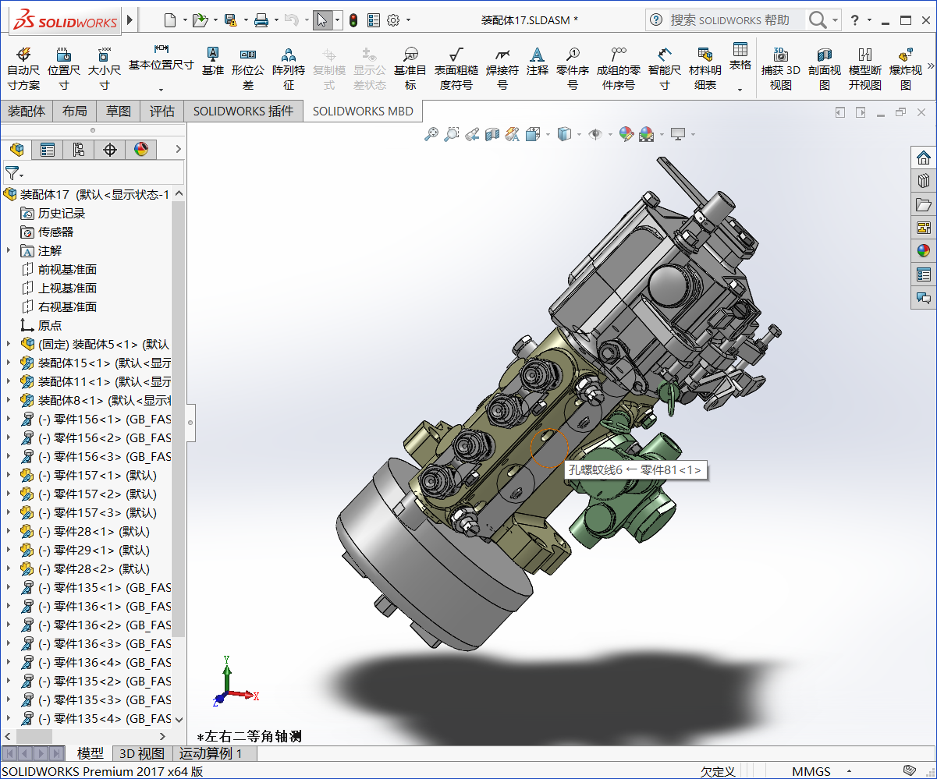The width and height of the screenshot is (937, 779).
Task: Expand (固定) 装配体5<1> node
Action: pyautogui.click(x=9, y=344)
